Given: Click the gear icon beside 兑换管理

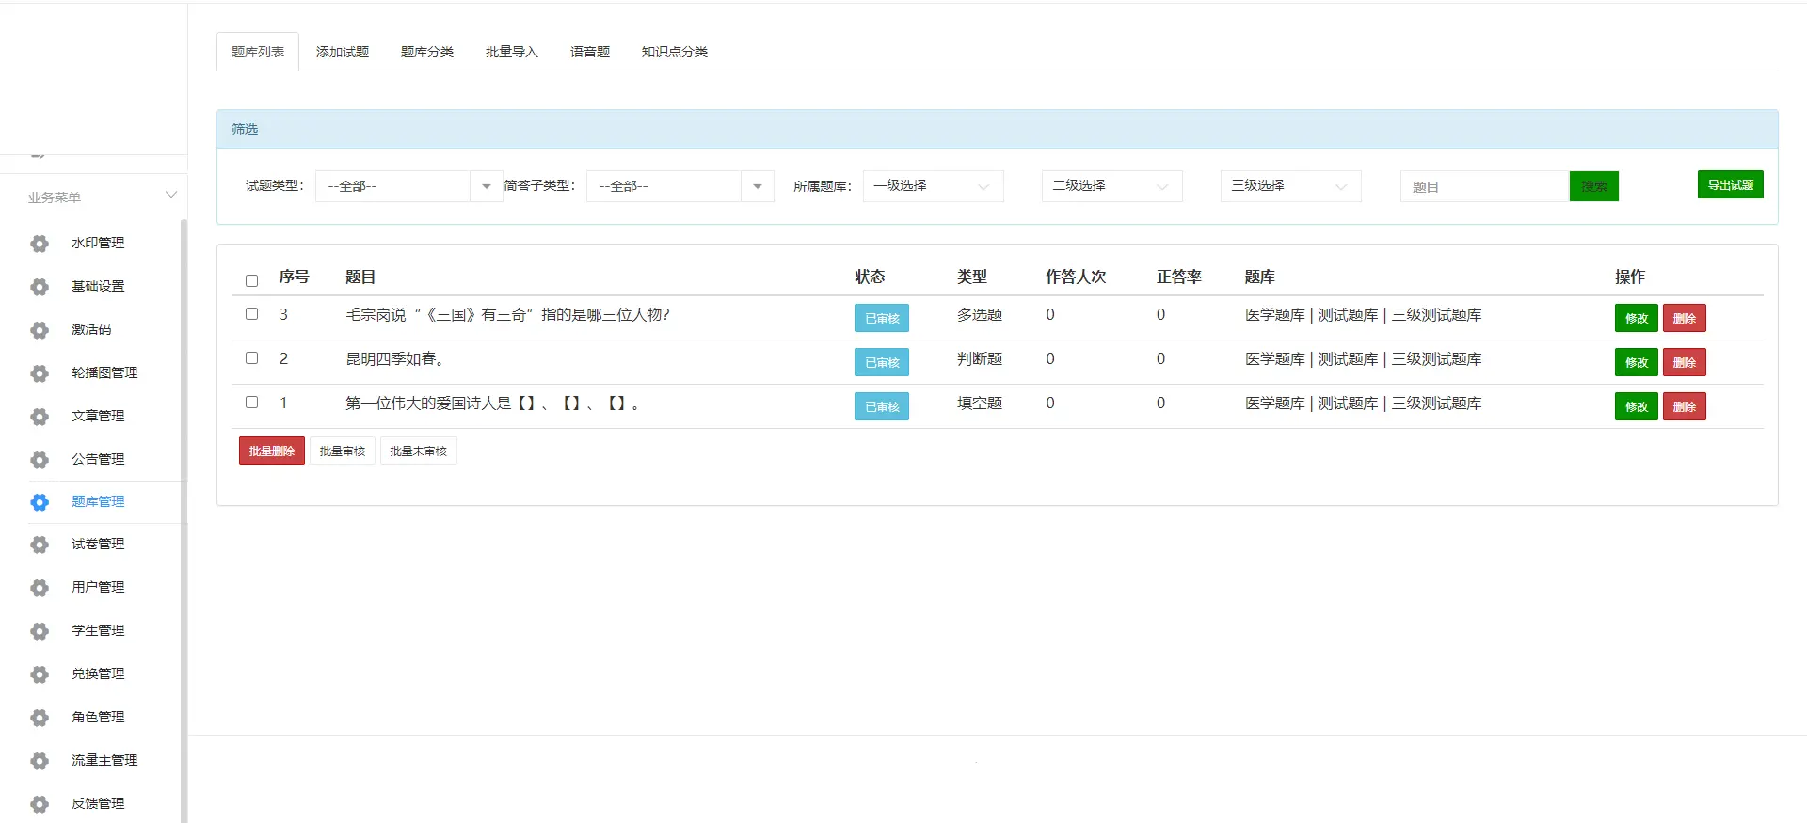Looking at the screenshot, I should click(x=40, y=674).
